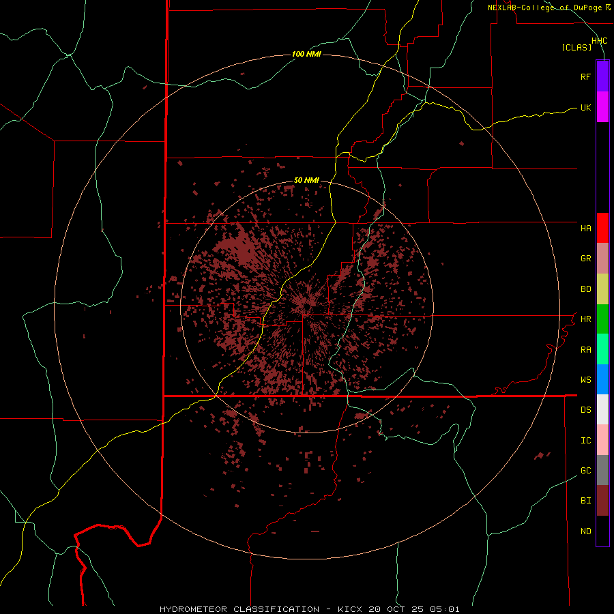Image resolution: width=614 pixels, height=614 pixels.
Task: Click the IC light pink legend swatch
Action: coord(602,440)
